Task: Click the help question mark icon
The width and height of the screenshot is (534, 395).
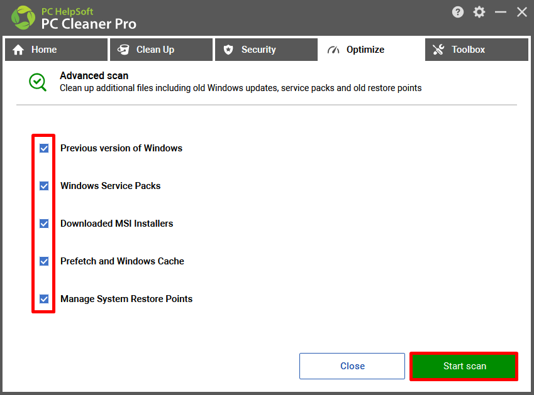Action: [458, 12]
